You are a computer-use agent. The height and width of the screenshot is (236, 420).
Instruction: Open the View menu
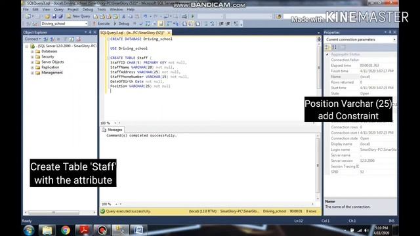pos(46,9)
